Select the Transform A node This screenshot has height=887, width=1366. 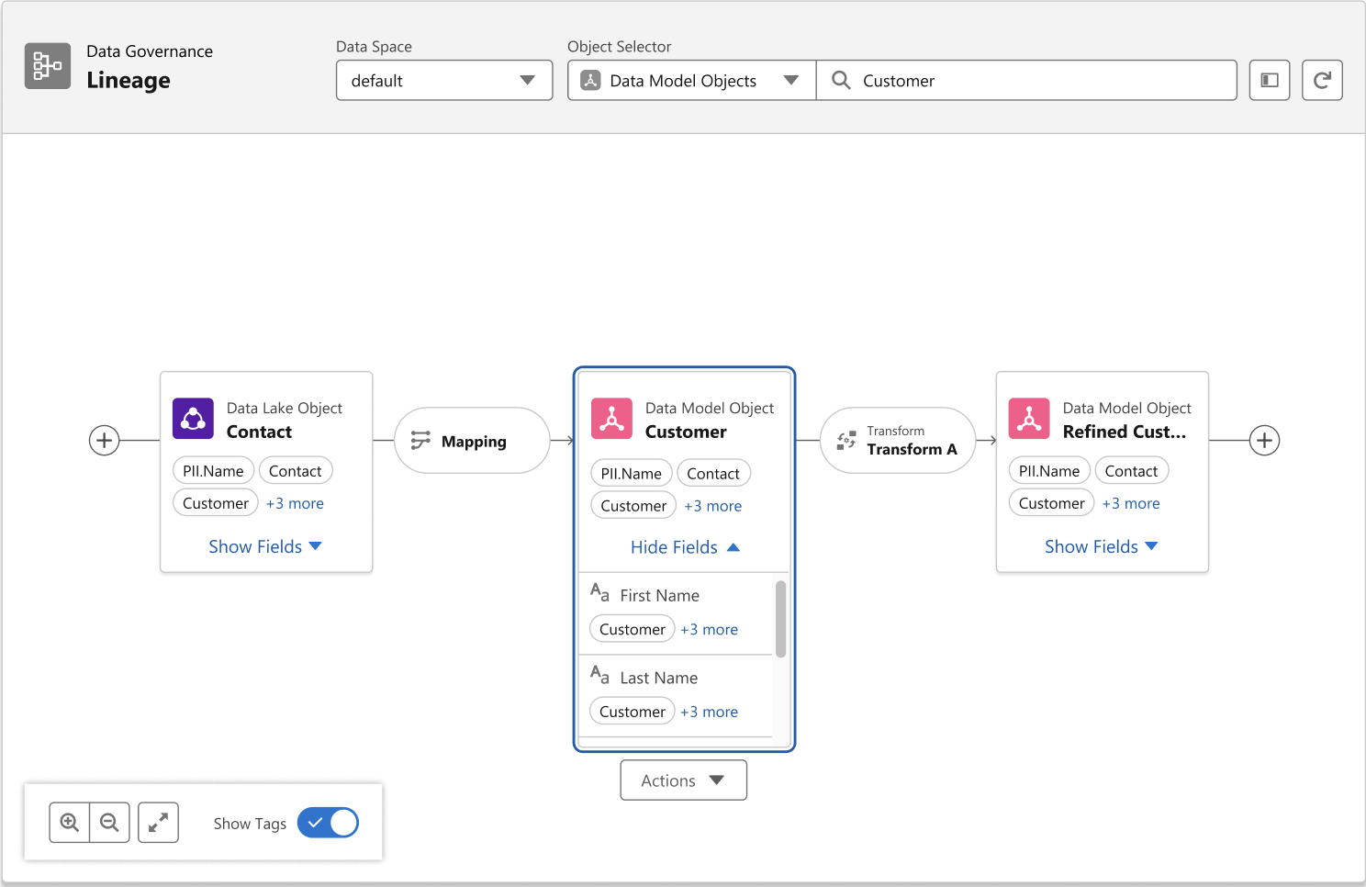tap(897, 441)
